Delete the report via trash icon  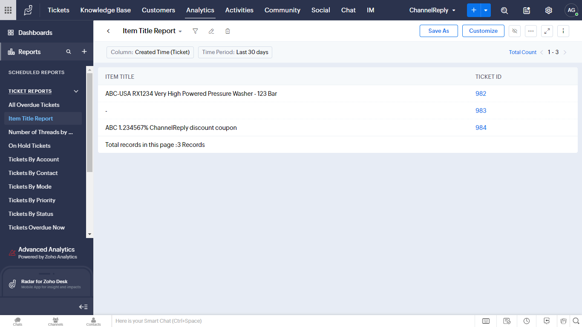click(228, 31)
